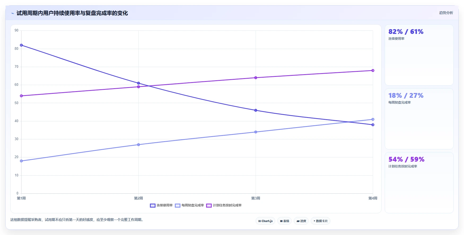This screenshot has height=235, width=464.
Task: Click the 18% / 27% value text
Action: pyautogui.click(x=406, y=96)
